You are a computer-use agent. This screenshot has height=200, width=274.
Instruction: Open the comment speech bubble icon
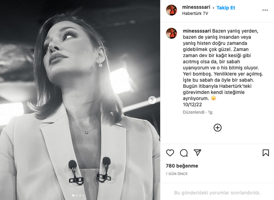[x=184, y=153]
